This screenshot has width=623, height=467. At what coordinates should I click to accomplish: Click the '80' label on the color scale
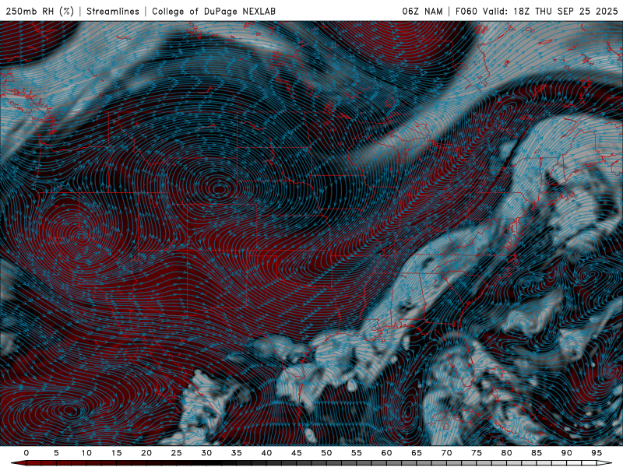(506, 453)
